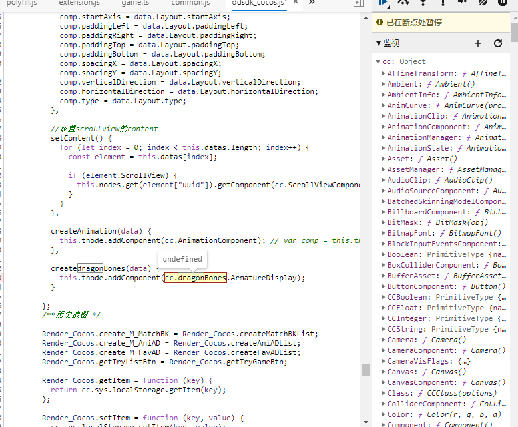
Task: Expand the AnimationManager property
Action: click(383, 137)
